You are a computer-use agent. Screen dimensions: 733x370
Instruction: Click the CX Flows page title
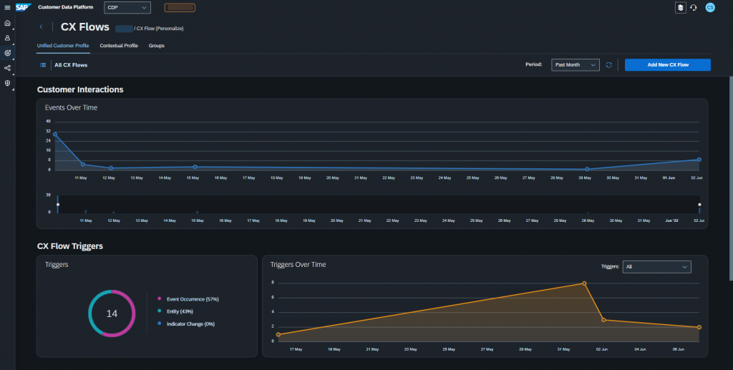[85, 27]
